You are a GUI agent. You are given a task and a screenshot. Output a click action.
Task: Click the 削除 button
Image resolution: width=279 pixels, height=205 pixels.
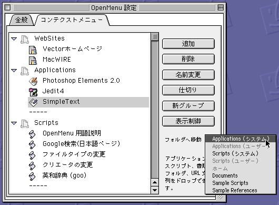pyautogui.click(x=188, y=59)
